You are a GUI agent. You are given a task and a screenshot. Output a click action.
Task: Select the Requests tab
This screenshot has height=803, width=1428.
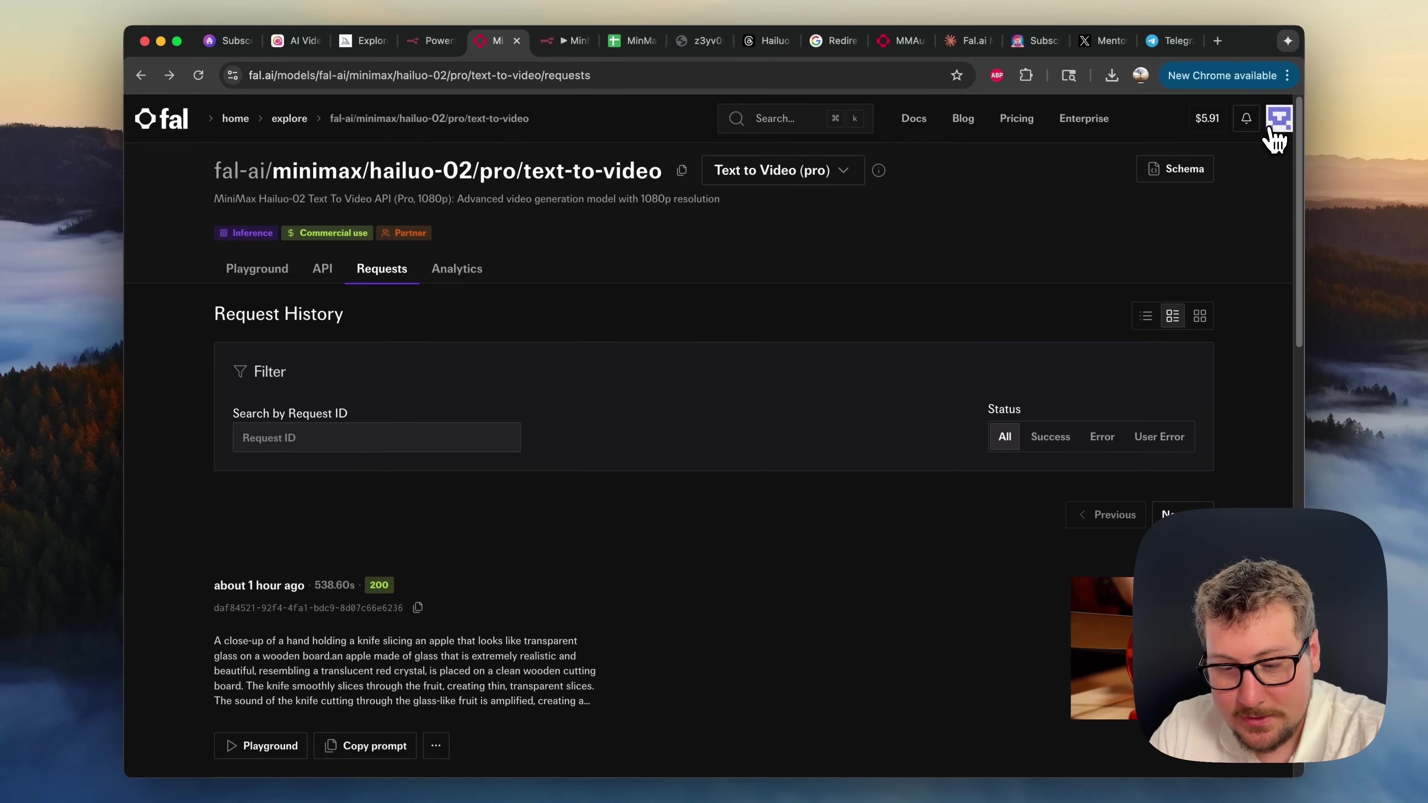pos(382,269)
